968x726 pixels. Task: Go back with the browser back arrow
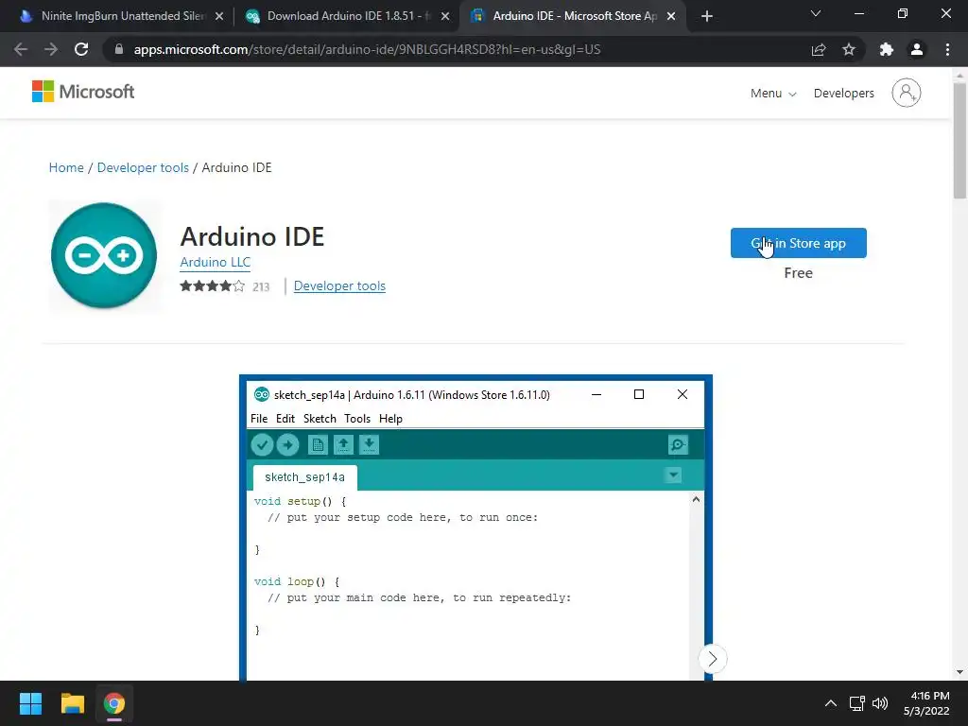click(x=21, y=49)
